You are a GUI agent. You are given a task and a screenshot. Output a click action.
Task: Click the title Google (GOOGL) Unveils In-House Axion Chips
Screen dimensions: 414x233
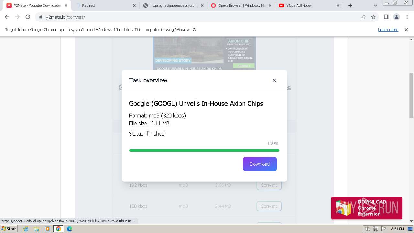pos(196,104)
